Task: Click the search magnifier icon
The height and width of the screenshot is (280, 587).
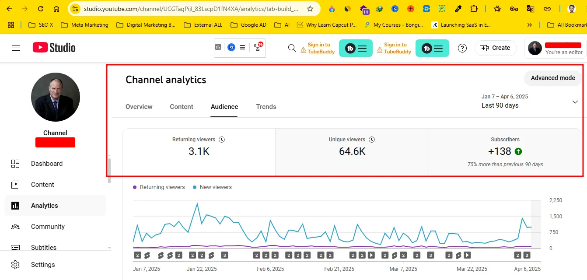Action: click(x=292, y=48)
